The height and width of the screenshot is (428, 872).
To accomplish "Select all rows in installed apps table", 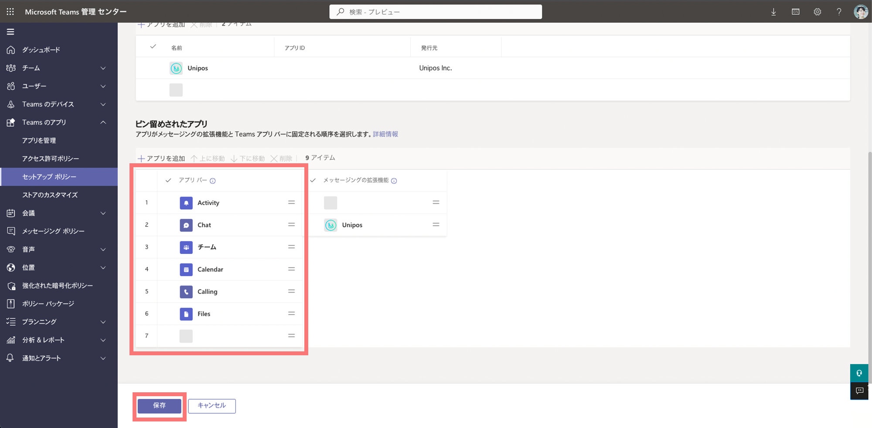I will point(153,47).
